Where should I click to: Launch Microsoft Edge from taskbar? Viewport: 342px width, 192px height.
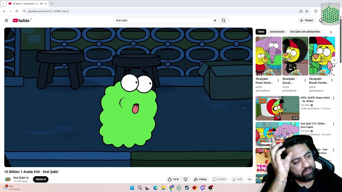(156, 188)
